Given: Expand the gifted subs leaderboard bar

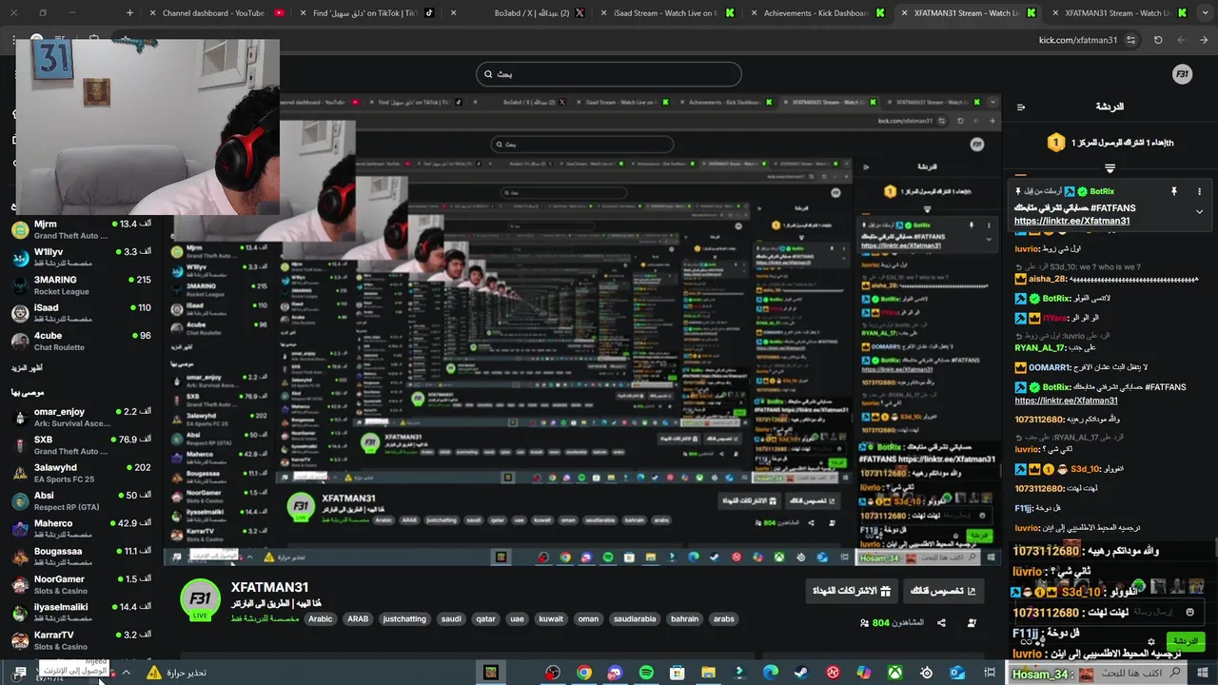Looking at the screenshot, I should [1110, 168].
